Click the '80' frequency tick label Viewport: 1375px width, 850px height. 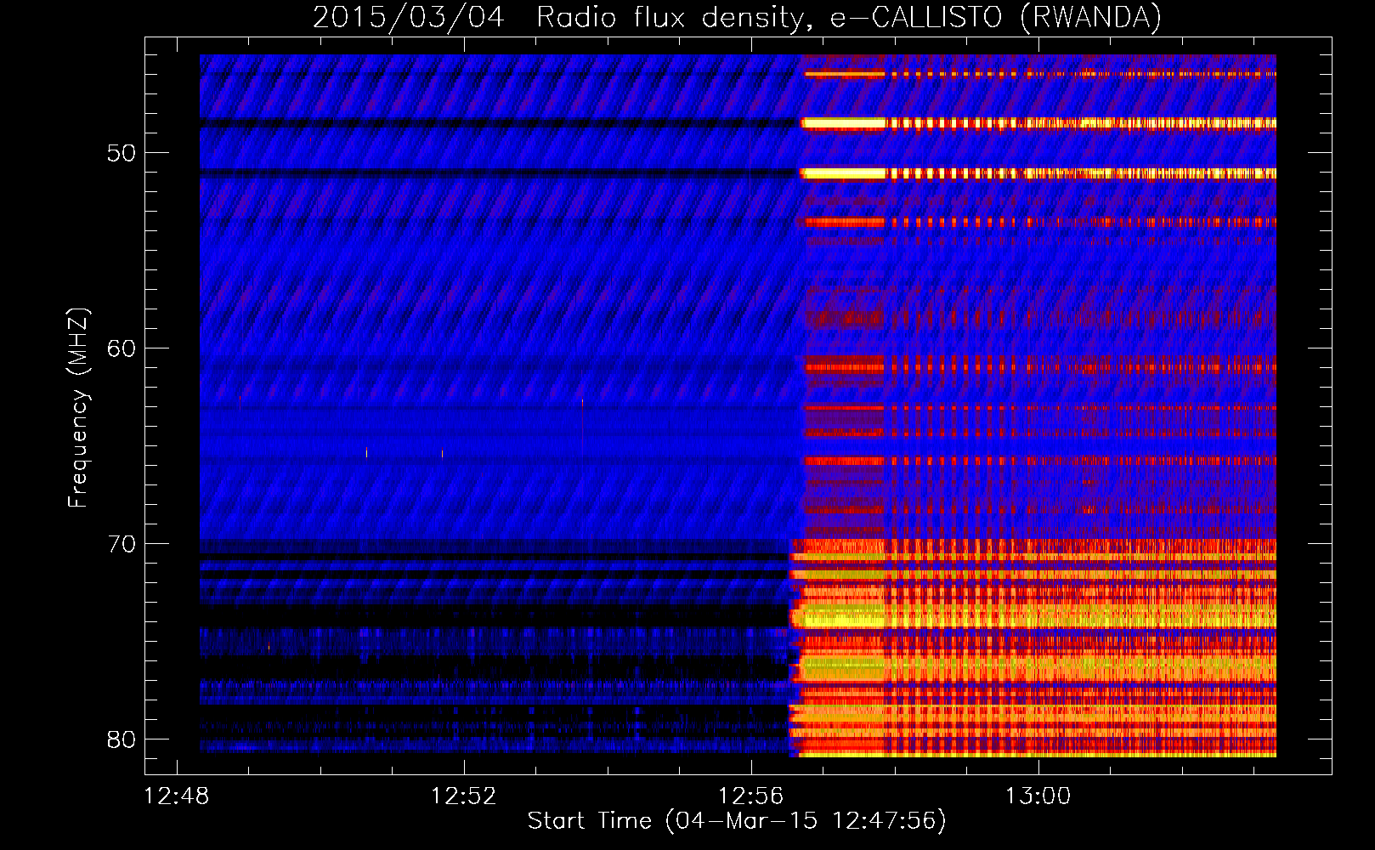tap(122, 739)
